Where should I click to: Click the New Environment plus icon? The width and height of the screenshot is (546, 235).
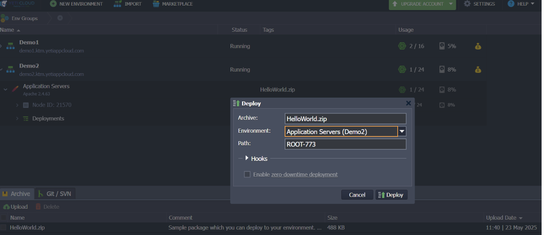click(x=53, y=4)
